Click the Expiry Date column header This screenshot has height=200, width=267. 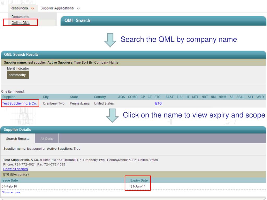[139, 180]
